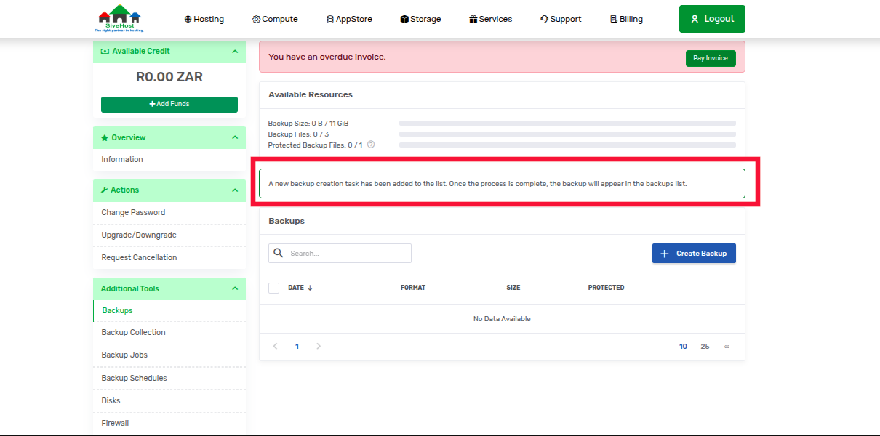Click the AppStore stack icon

coord(331,19)
